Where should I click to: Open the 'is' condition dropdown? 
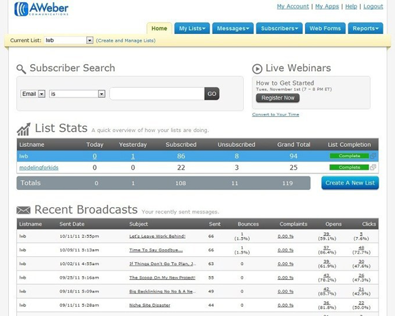pos(101,94)
